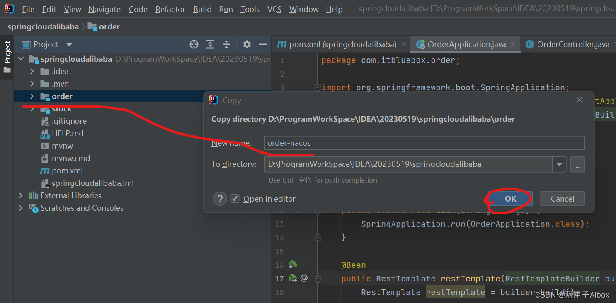Viewport: 616px width, 303px height.
Task: Open the Run menu
Action: 226,9
